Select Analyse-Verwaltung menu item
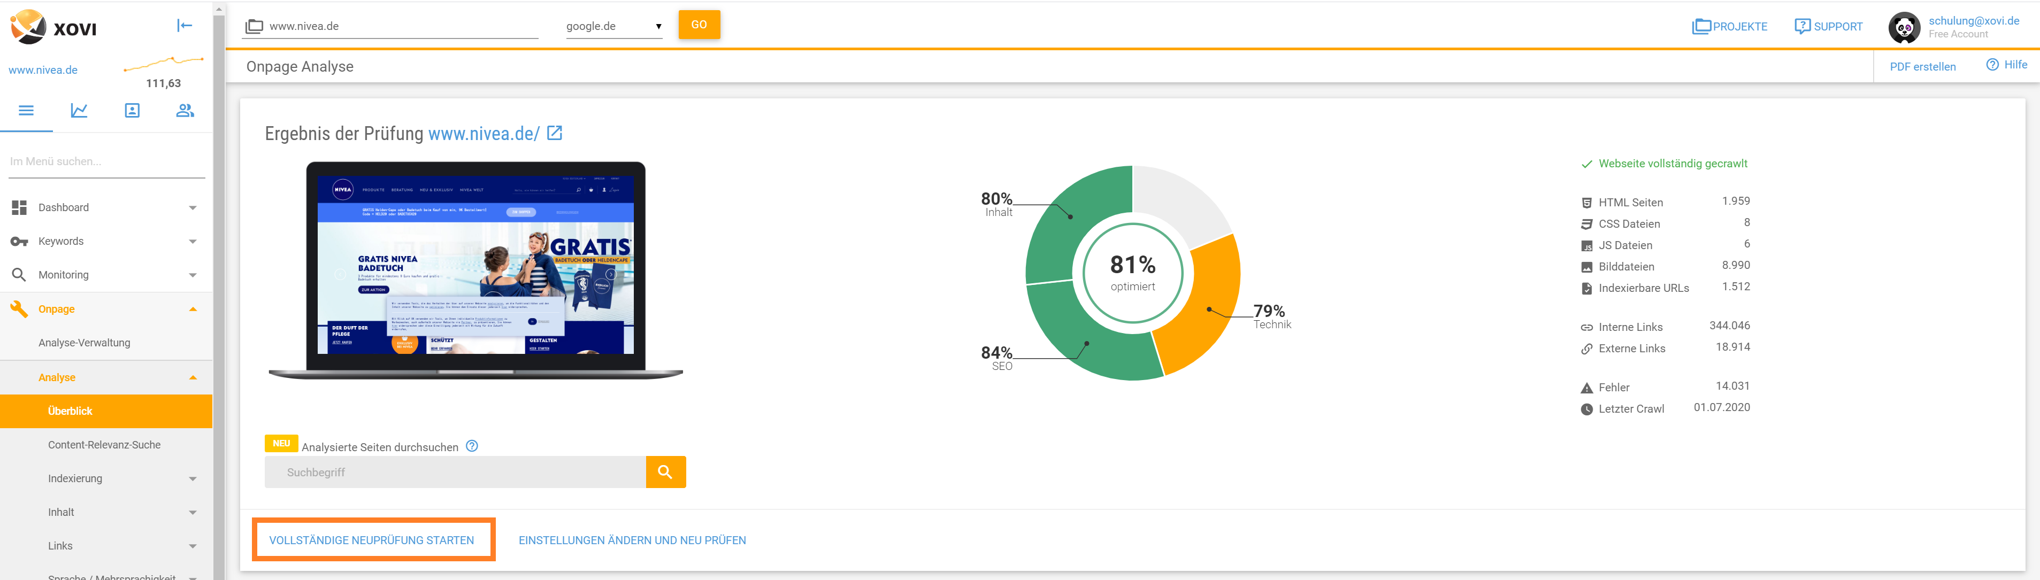 [85, 343]
